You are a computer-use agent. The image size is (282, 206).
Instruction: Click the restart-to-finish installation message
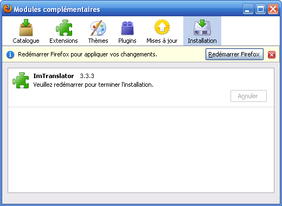93,85
